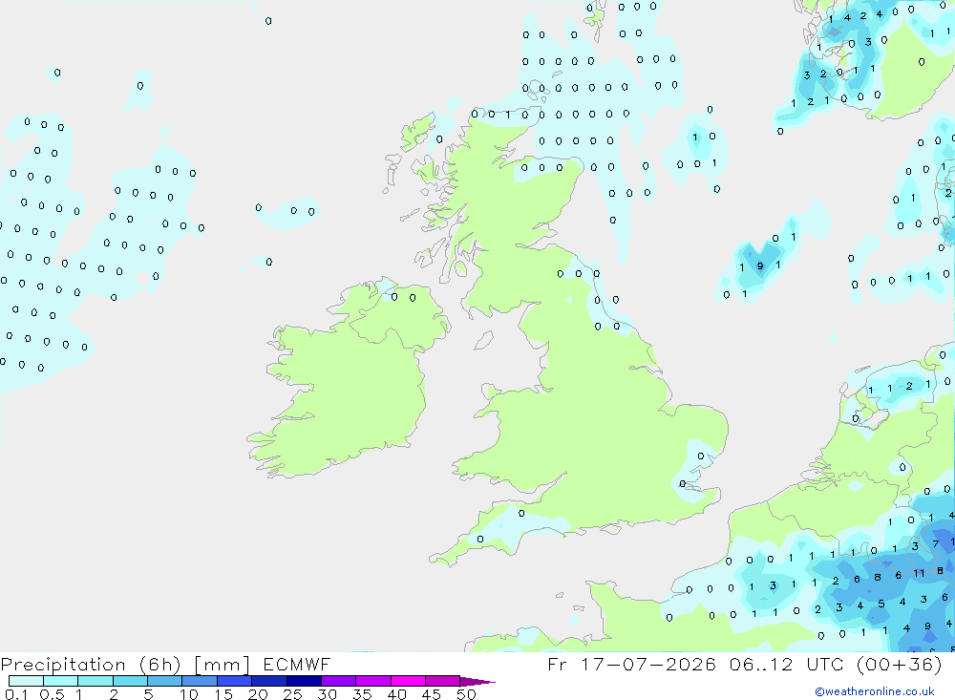
Task: Click the 0.1–0.5 mm legend color swatch
Action: coord(26,681)
